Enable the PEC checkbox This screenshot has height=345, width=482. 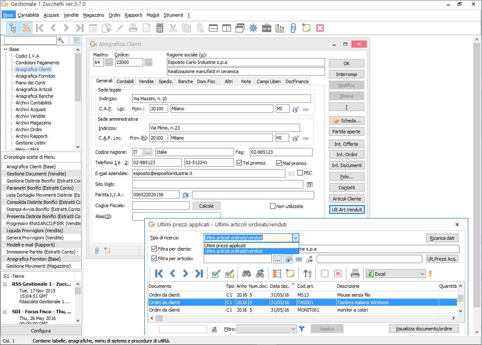[300, 173]
